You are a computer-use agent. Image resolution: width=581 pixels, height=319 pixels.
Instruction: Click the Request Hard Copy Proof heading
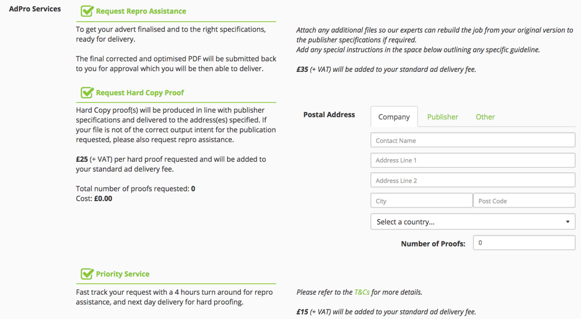140,93
